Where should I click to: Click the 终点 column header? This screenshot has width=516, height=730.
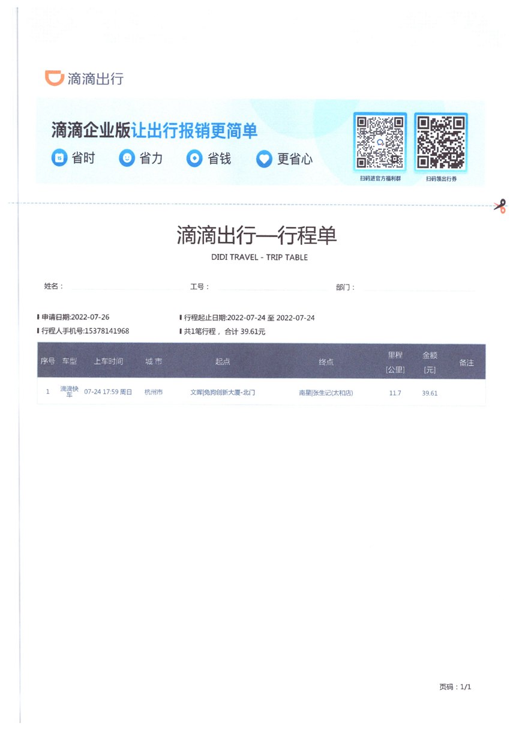tap(326, 362)
